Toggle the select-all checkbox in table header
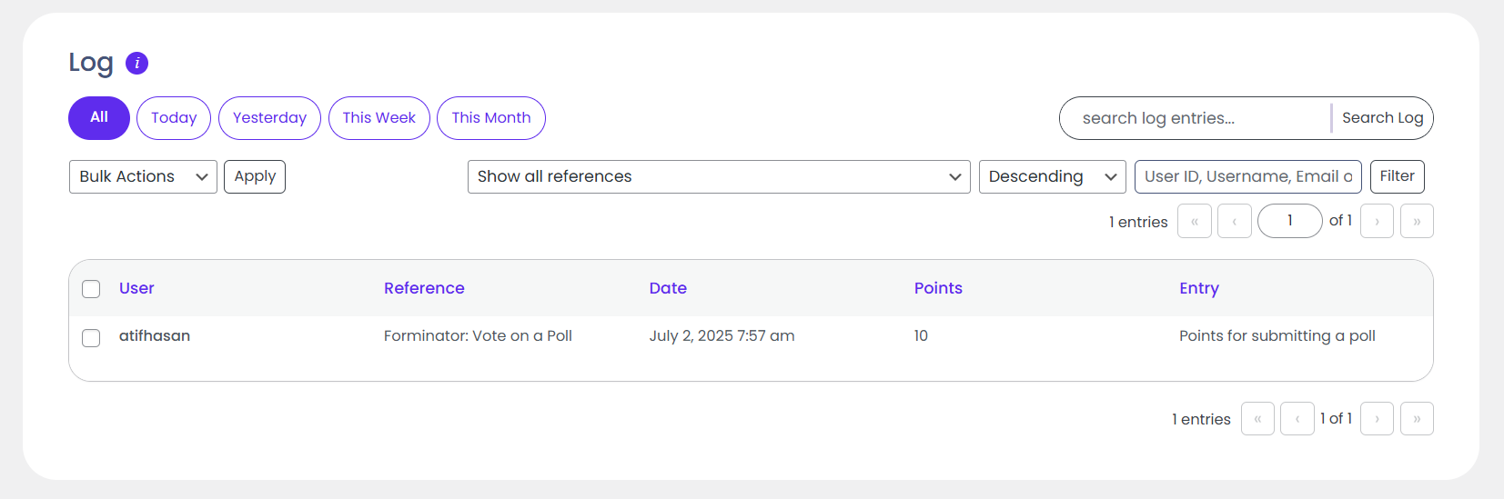 [91, 289]
